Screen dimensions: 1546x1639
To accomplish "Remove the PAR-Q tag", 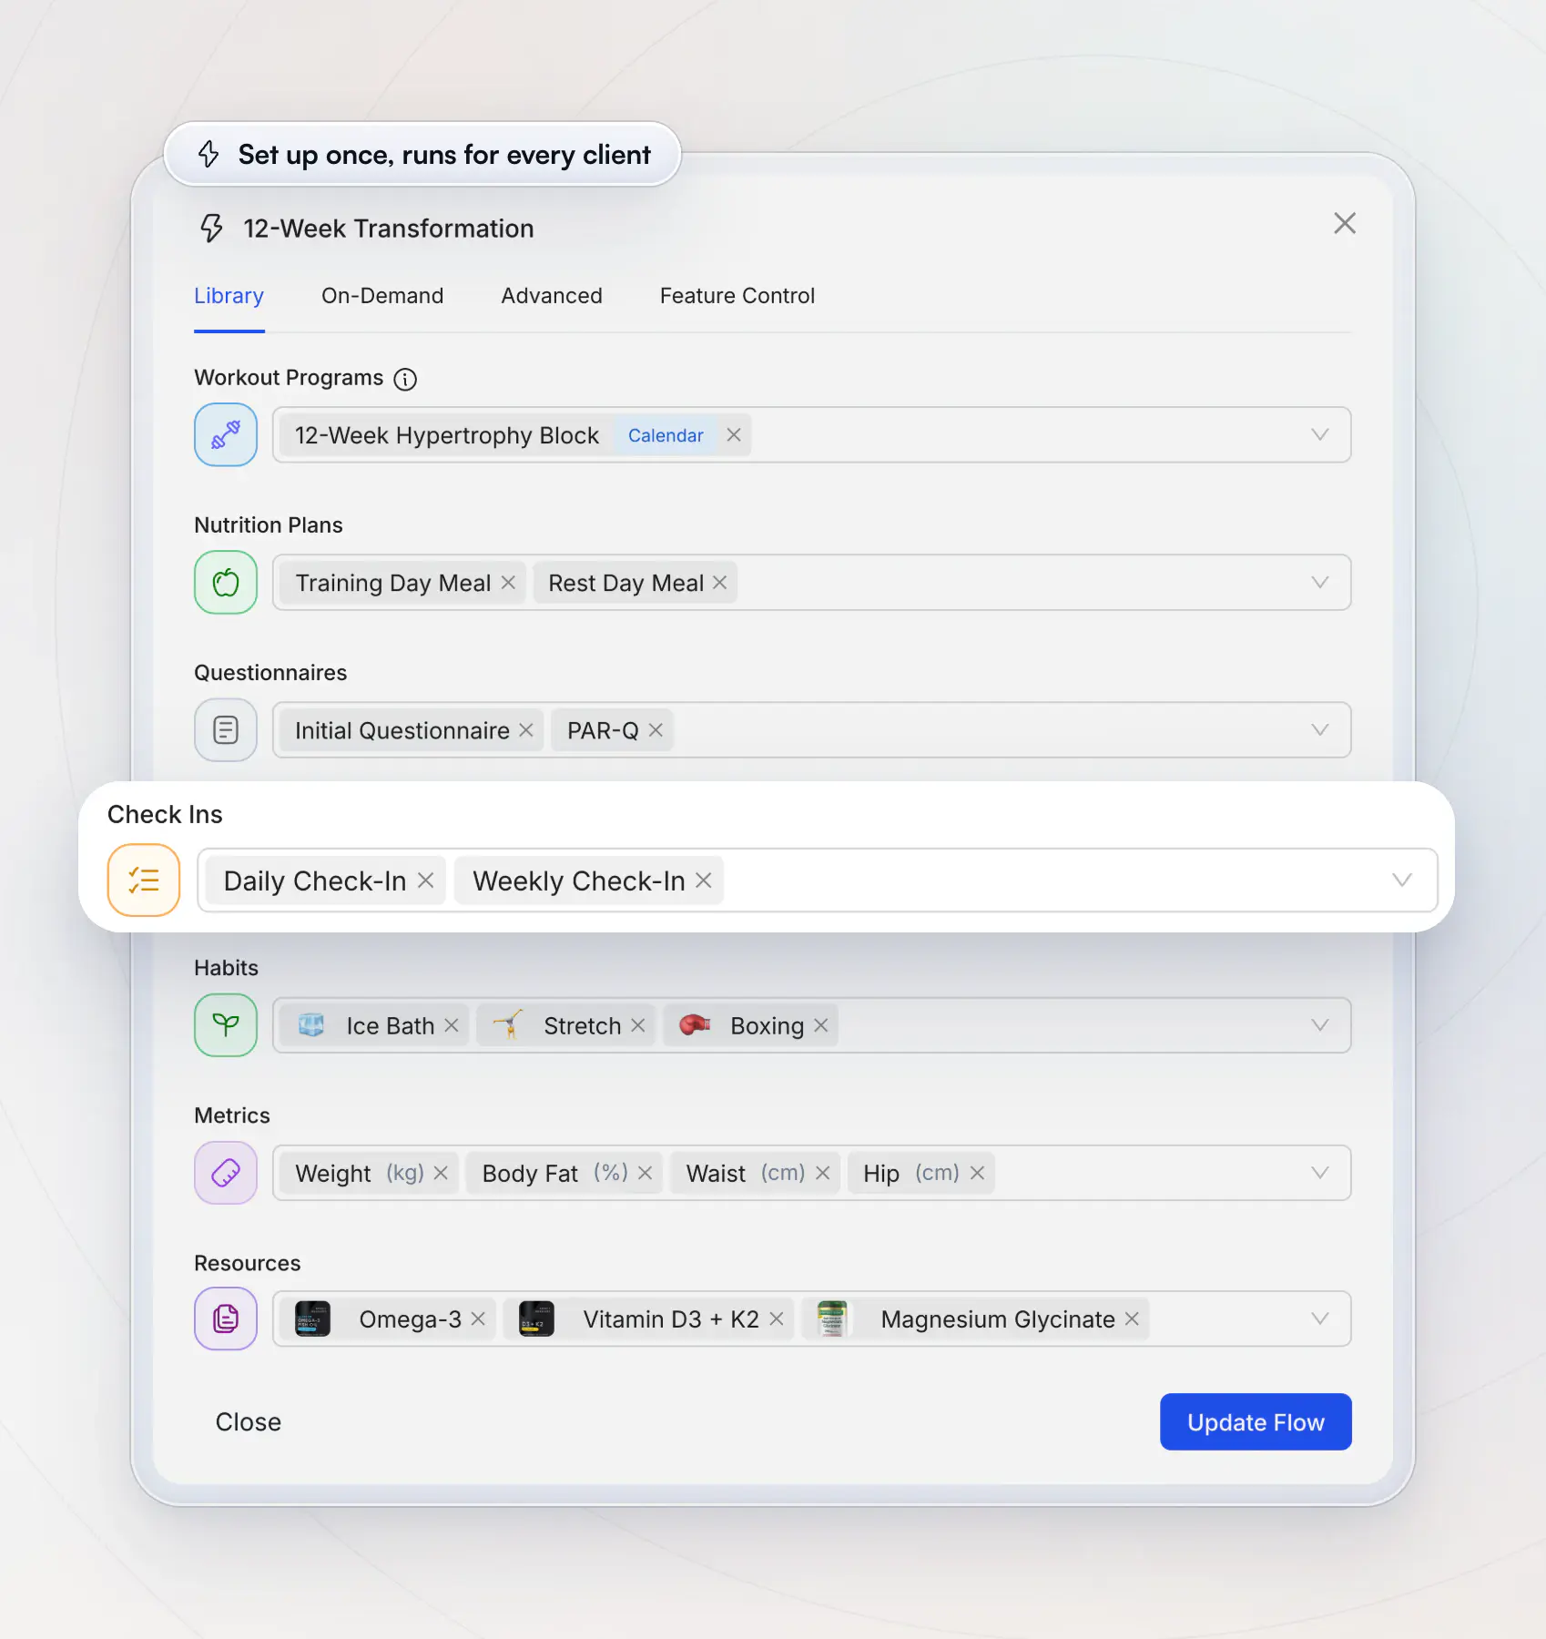I will coord(656,730).
